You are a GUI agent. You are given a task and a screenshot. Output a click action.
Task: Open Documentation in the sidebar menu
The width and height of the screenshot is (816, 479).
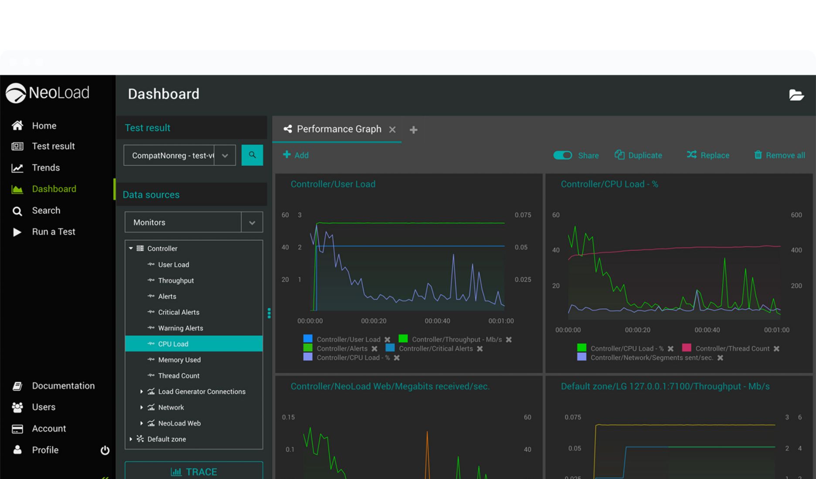[63, 386]
